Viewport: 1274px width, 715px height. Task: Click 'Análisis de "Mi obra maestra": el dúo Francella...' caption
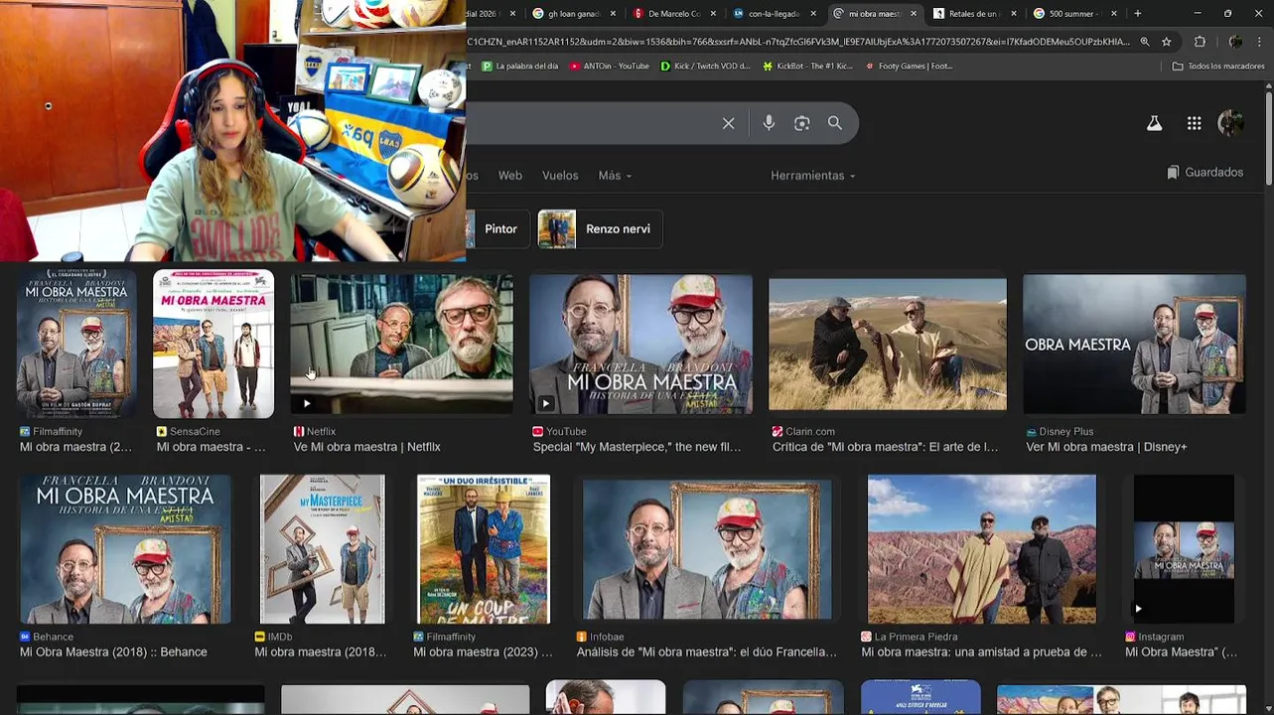[x=707, y=652]
